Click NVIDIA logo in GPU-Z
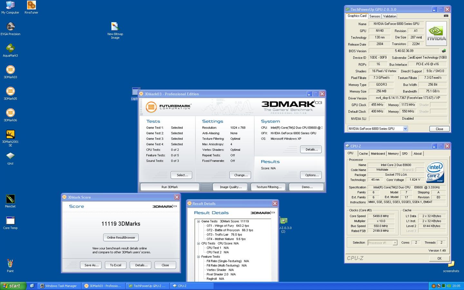 436,33
